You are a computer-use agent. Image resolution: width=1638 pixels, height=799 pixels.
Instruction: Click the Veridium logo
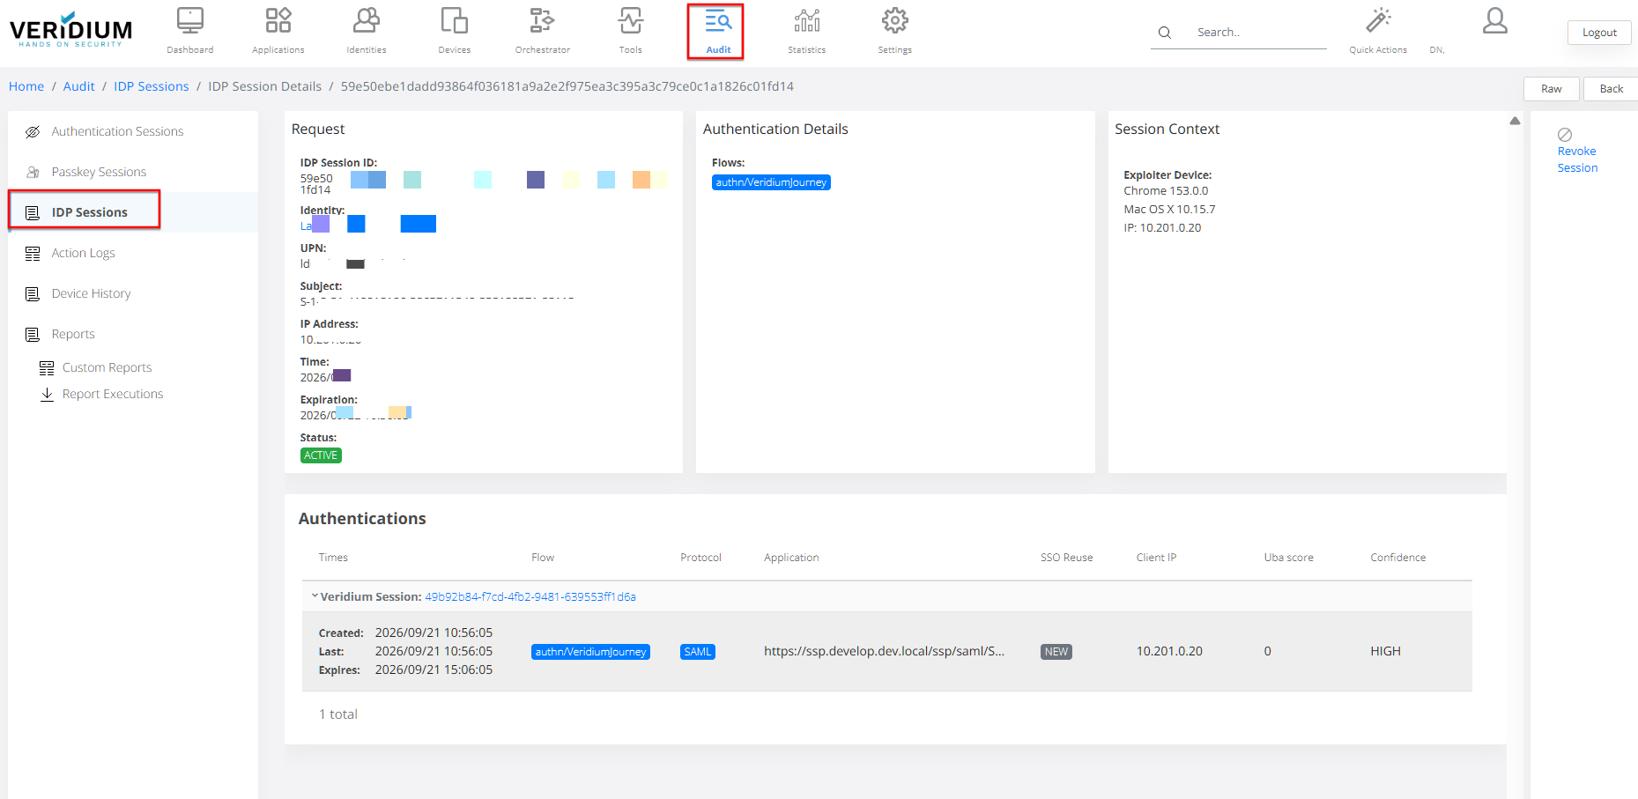[x=70, y=30]
